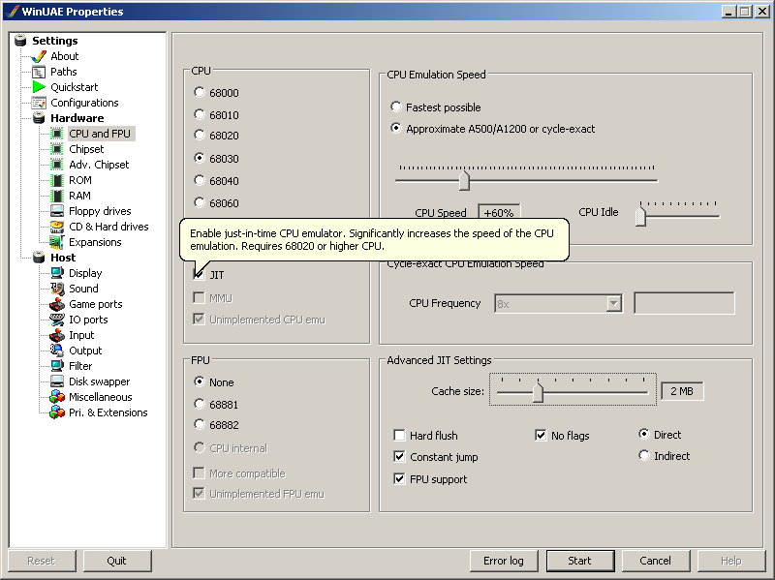Viewport: 775px width, 580px height.
Task: Click the About checkmark icon
Action: point(39,56)
